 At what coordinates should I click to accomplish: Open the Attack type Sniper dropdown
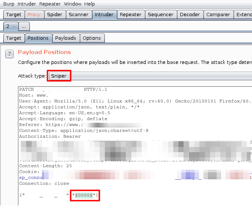tap(59, 76)
